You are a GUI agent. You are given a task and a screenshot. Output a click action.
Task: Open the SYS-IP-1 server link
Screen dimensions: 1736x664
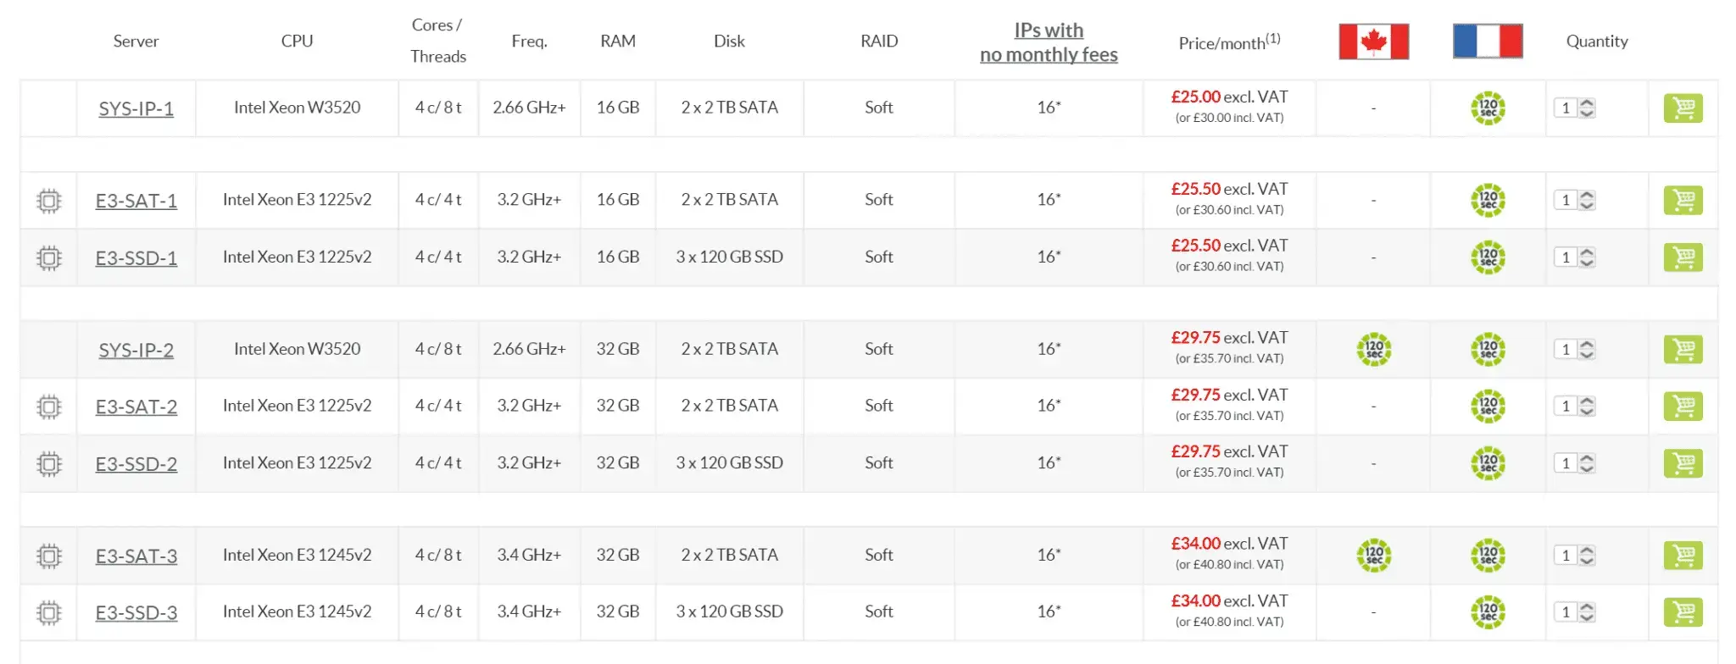[x=136, y=109]
